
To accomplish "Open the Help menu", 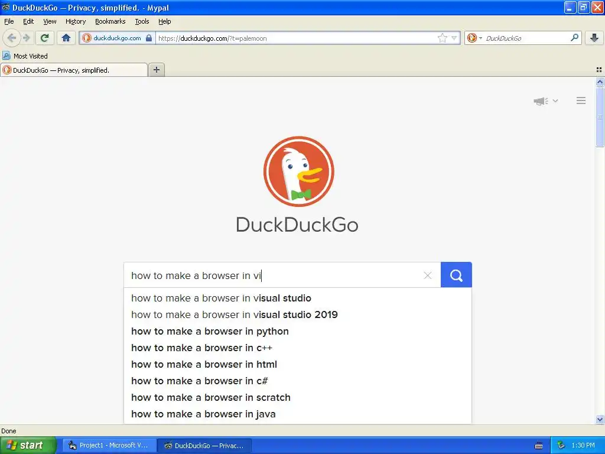I will pos(165,21).
